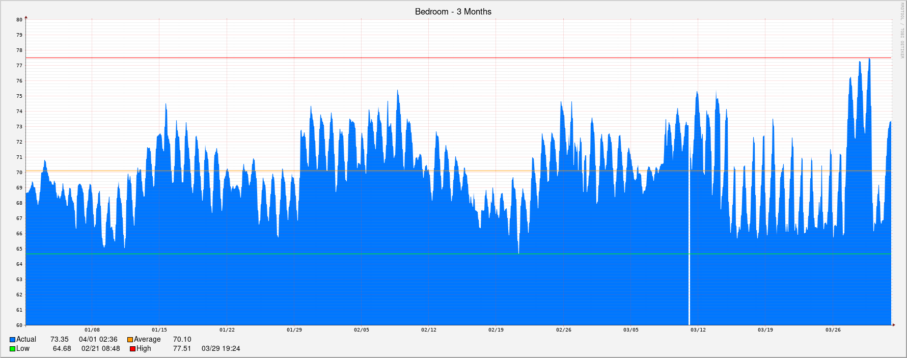Click the Actual value 73.35 in legend
The height and width of the screenshot is (358, 907).
pos(59,340)
